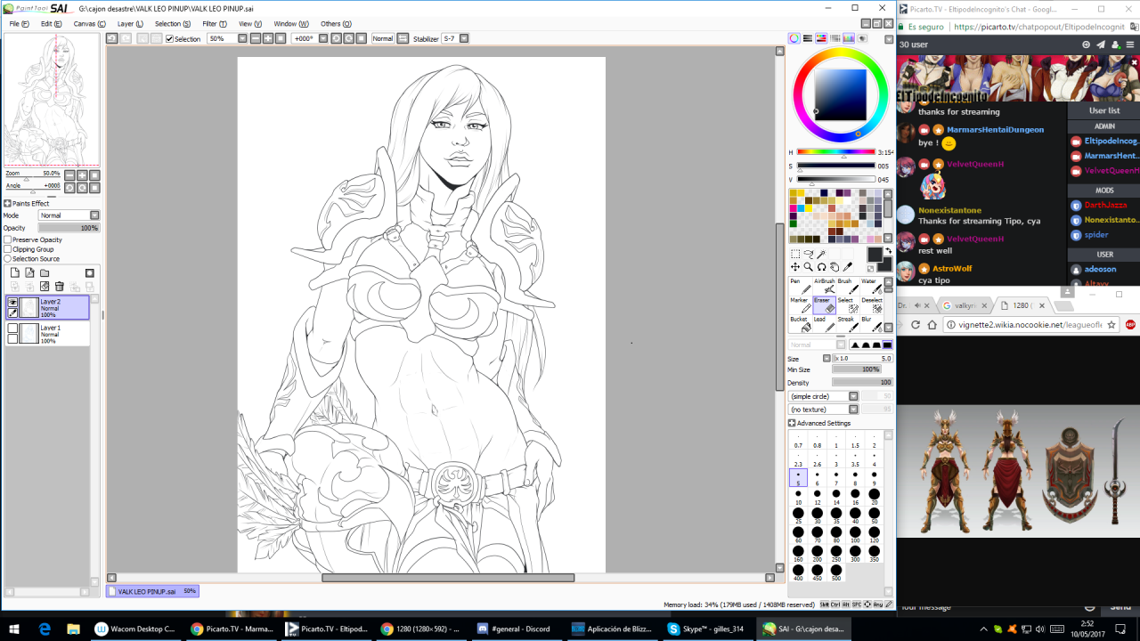The width and height of the screenshot is (1140, 641).
Task: Pick the lasso selection tool
Action: [x=808, y=254]
